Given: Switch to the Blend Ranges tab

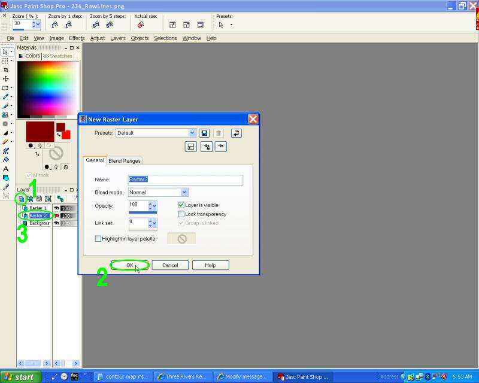Looking at the screenshot, I should [125, 161].
